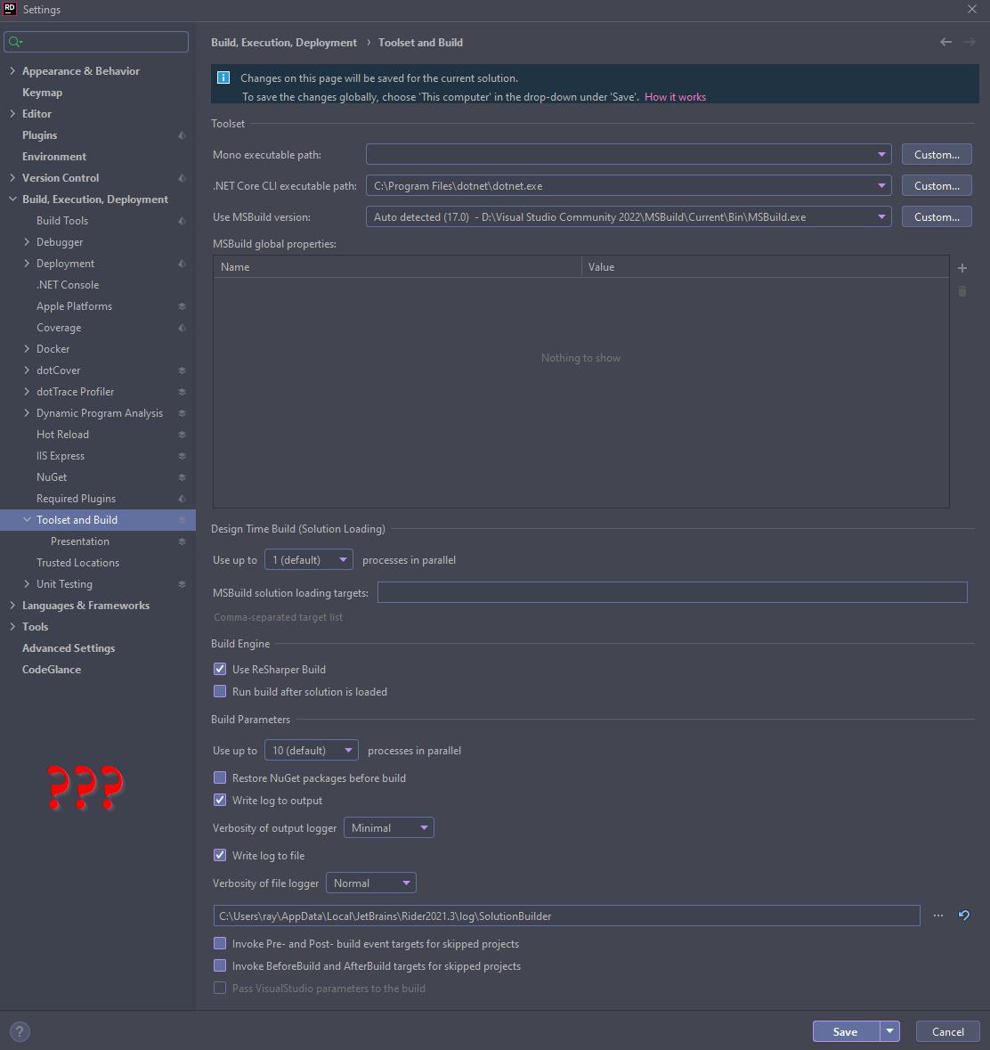This screenshot has height=1050, width=990.
Task: Click the SolutionBuilder log path field
Action: pos(566,916)
